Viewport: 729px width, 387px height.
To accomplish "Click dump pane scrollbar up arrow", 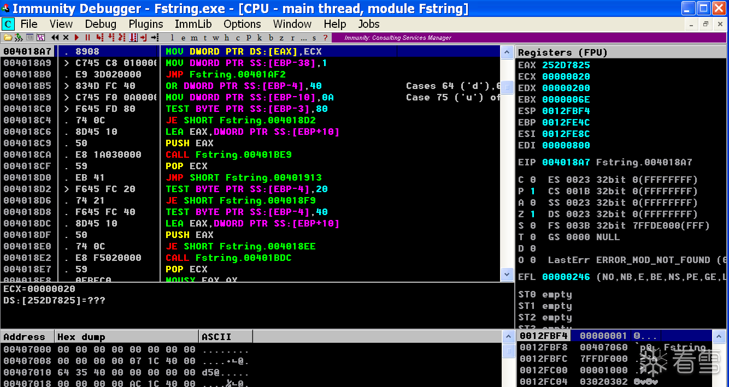I will click(x=507, y=336).
